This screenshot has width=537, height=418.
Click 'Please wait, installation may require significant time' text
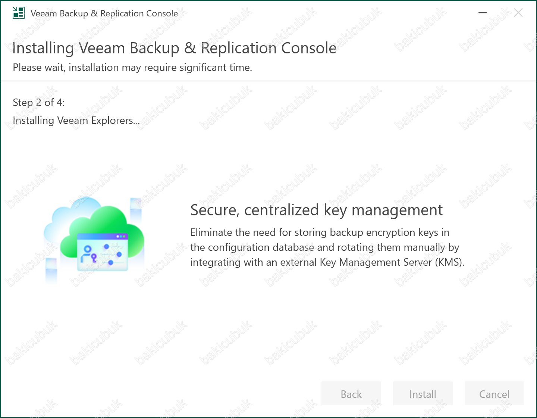click(132, 68)
